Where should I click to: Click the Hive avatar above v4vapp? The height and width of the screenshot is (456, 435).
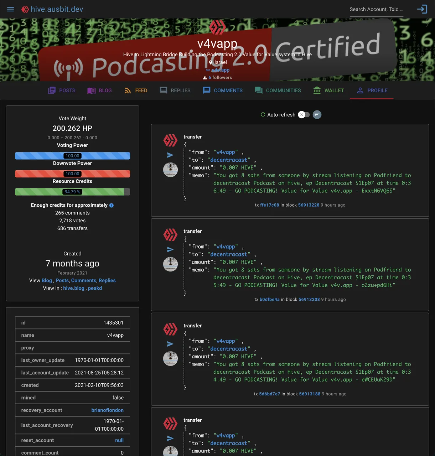tap(217, 27)
